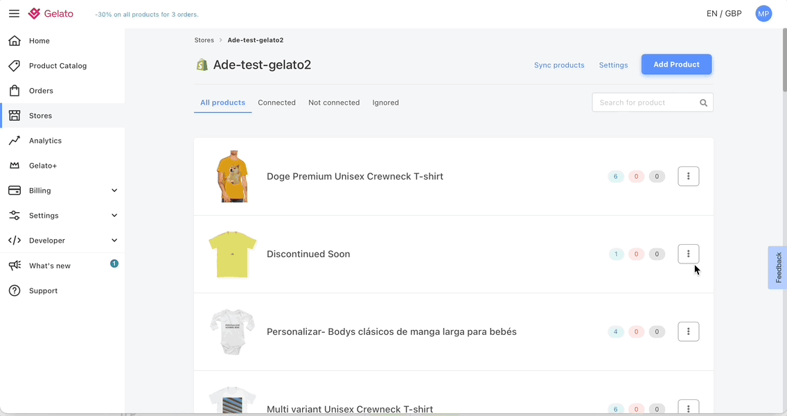Click the Analytics trend line icon
This screenshot has height=416, width=787.
(x=15, y=141)
